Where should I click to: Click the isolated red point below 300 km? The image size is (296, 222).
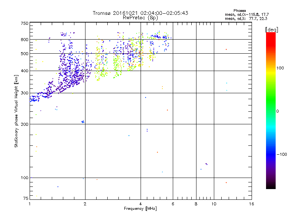click(x=167, y=110)
